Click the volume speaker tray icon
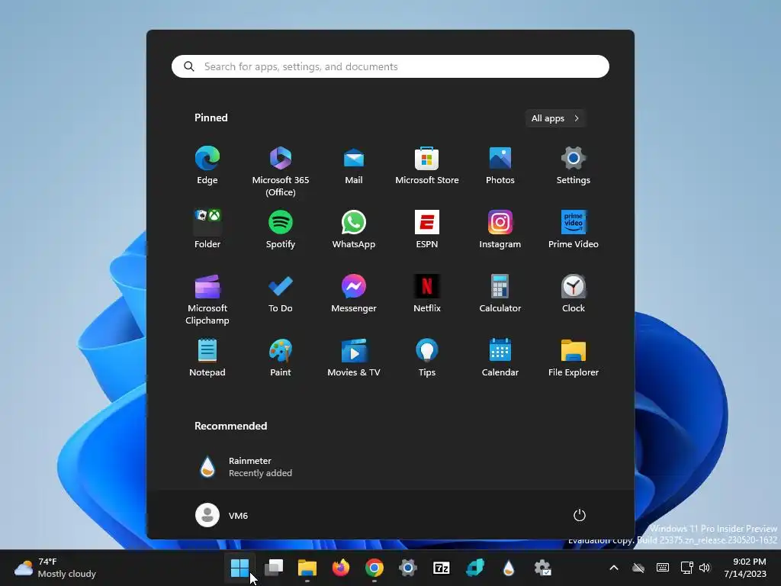The height and width of the screenshot is (586, 781). [x=704, y=568]
